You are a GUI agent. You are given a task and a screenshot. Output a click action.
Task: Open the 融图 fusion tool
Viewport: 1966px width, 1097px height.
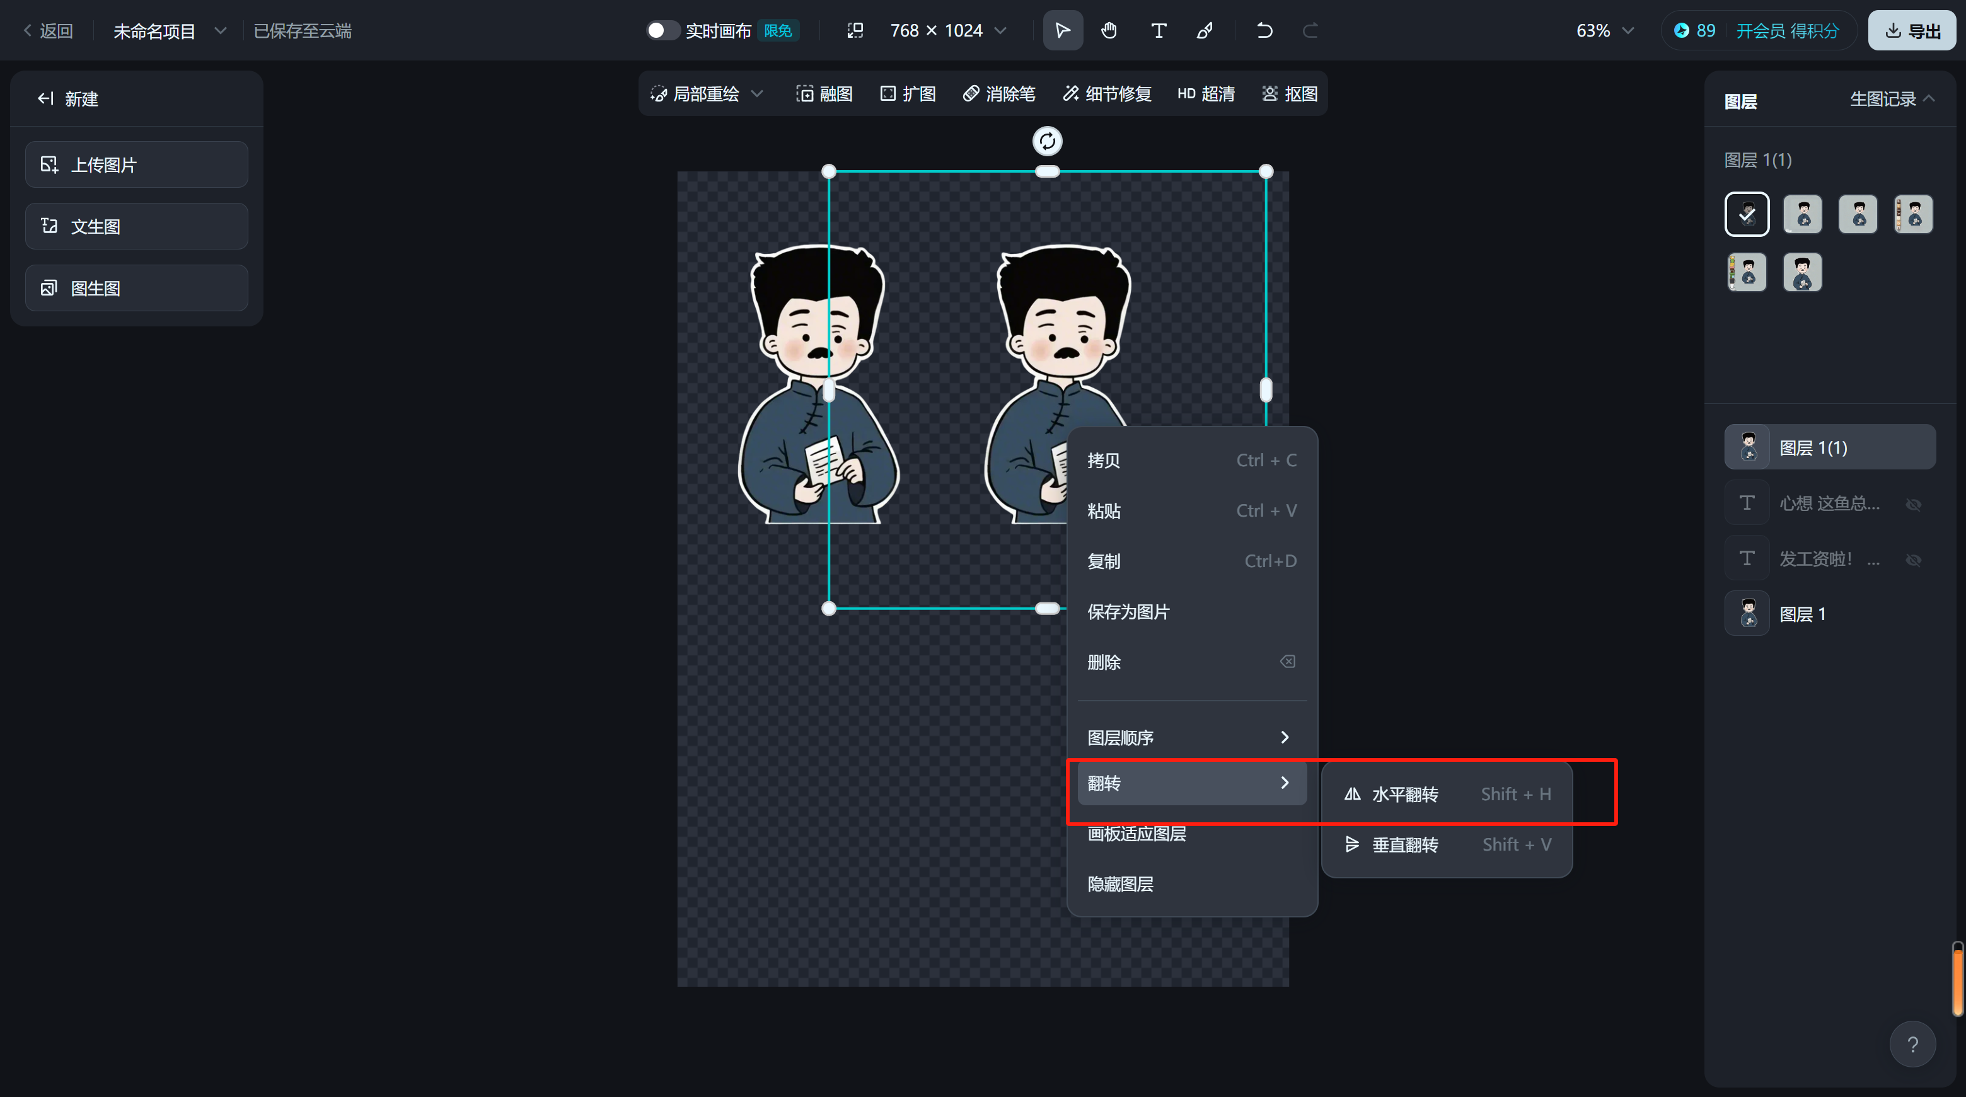tap(824, 93)
